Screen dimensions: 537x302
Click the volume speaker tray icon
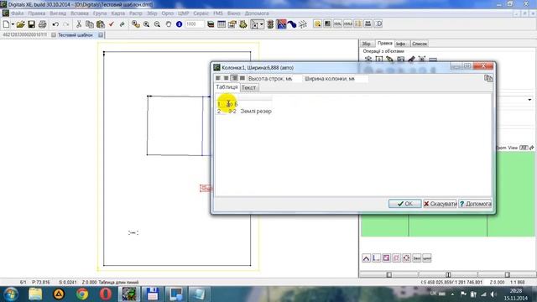pos(493,294)
